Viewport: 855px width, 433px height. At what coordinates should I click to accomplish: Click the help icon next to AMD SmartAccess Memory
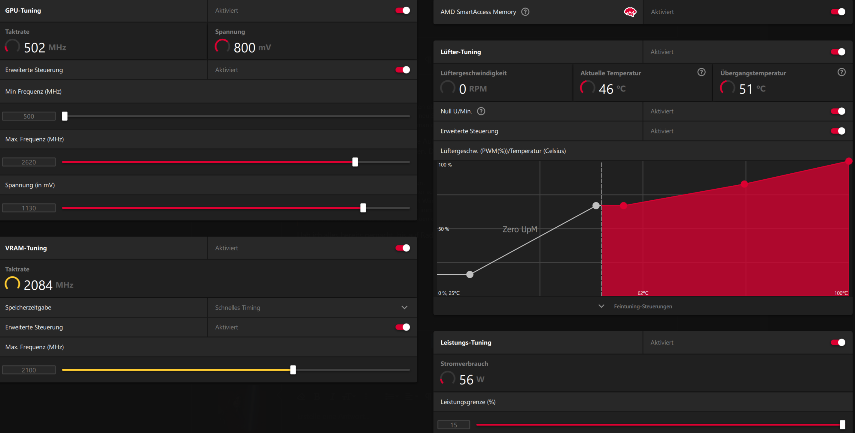point(525,12)
